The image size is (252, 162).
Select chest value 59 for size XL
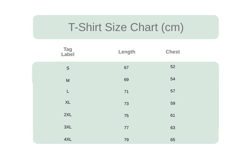173,103
